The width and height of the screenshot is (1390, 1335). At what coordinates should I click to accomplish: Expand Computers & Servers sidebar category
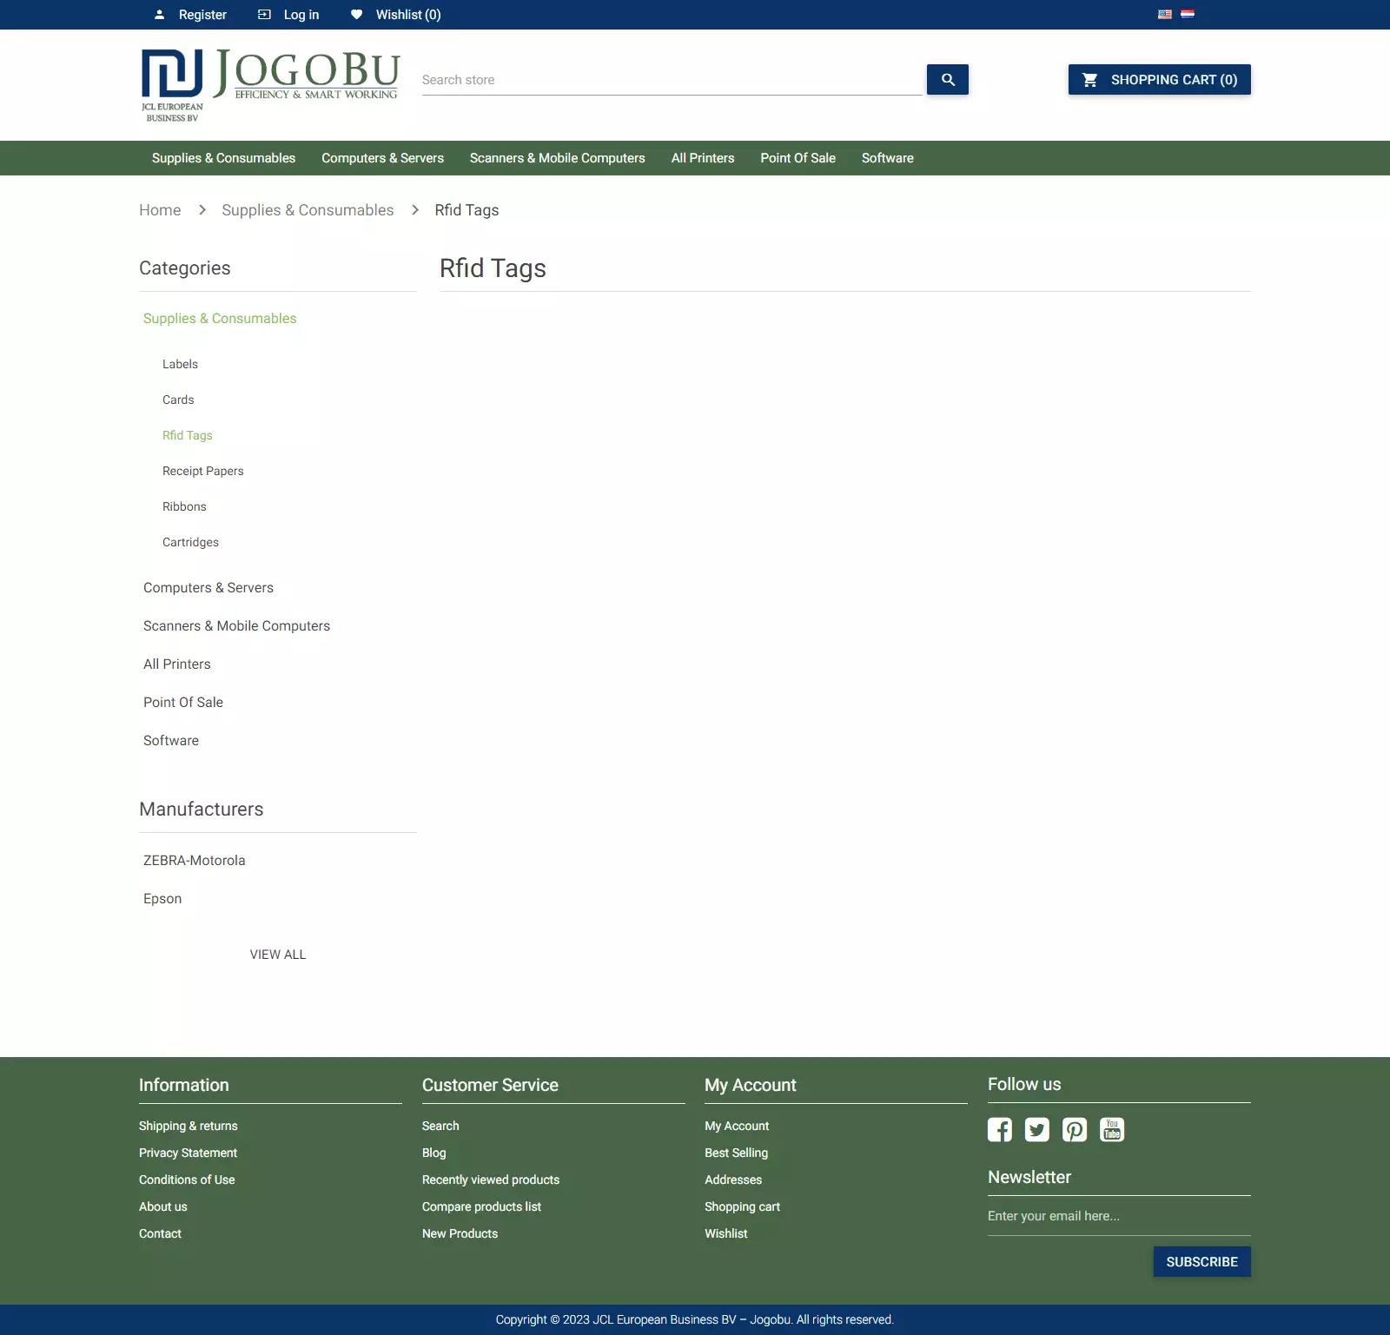click(208, 588)
